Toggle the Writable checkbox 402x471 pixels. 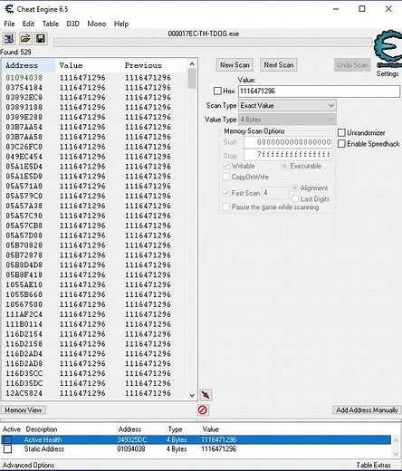point(226,166)
